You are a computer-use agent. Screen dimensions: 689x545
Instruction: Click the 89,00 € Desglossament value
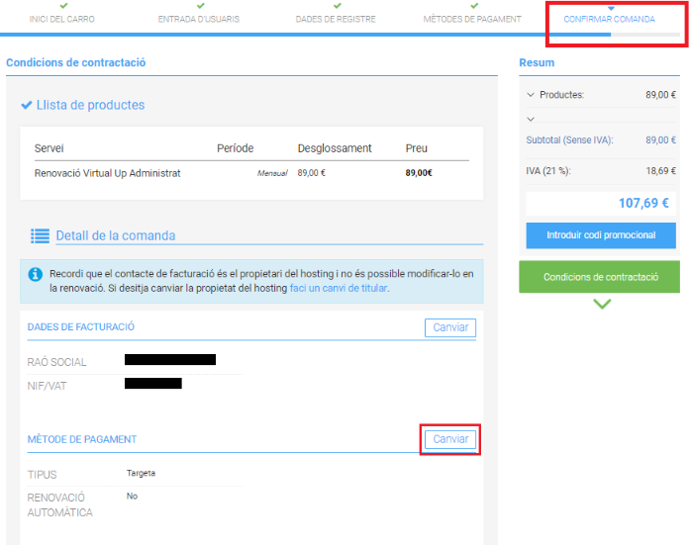point(312,173)
